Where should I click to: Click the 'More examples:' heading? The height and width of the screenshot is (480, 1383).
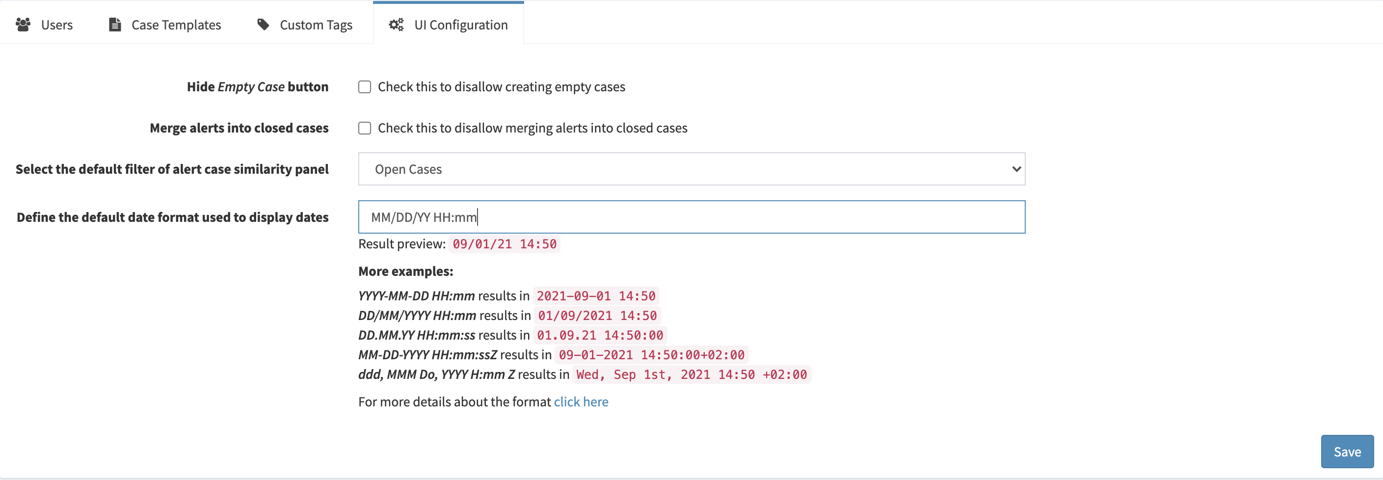click(406, 271)
